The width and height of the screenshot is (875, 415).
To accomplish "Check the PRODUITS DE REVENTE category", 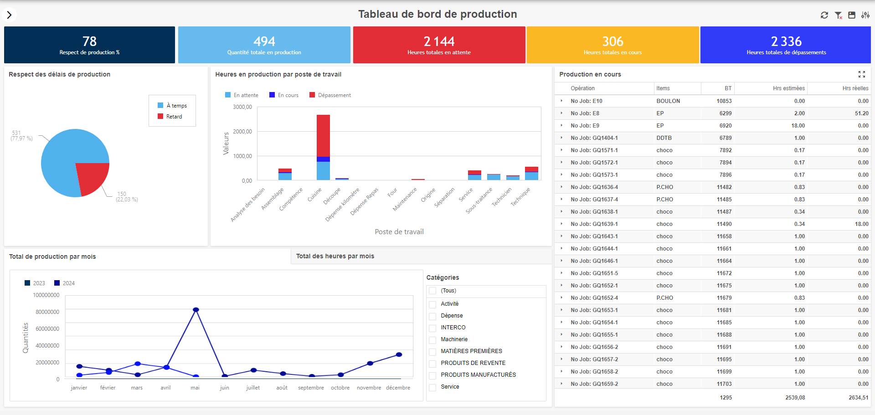I will coord(433,364).
